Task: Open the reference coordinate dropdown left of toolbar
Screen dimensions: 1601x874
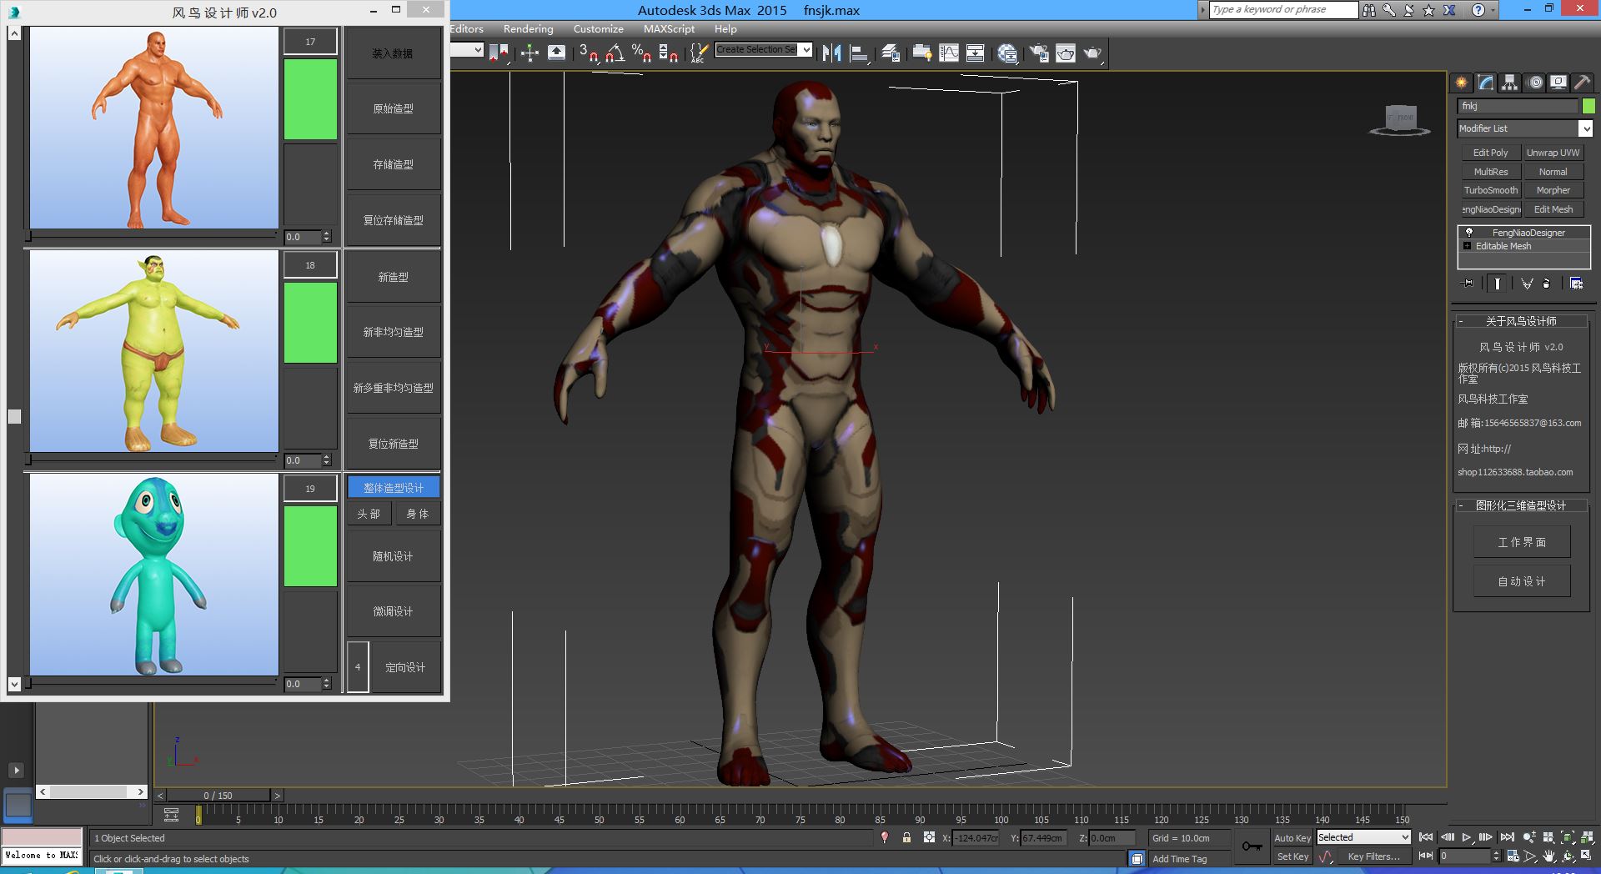Action: click(478, 49)
